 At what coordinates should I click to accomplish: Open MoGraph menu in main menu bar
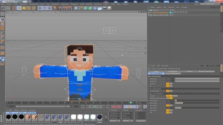coord(89,4)
